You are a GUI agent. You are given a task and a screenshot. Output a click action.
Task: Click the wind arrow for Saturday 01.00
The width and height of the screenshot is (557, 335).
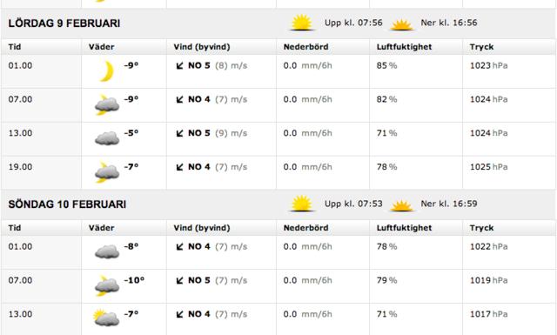coord(180,66)
